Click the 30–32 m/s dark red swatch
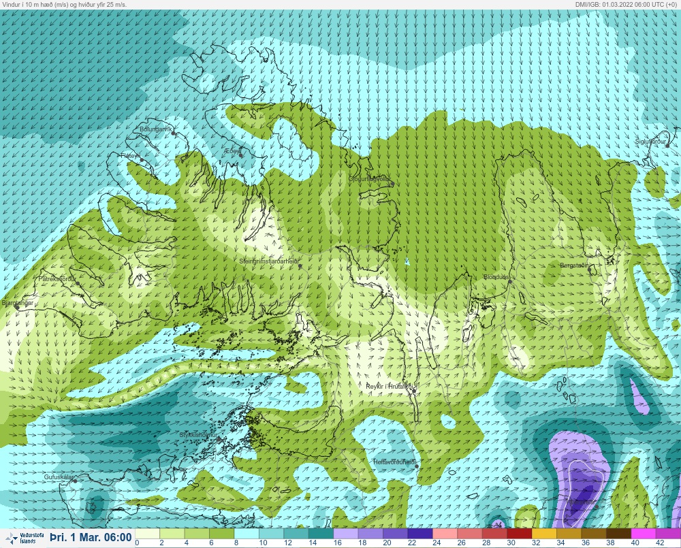 [x=519, y=533]
